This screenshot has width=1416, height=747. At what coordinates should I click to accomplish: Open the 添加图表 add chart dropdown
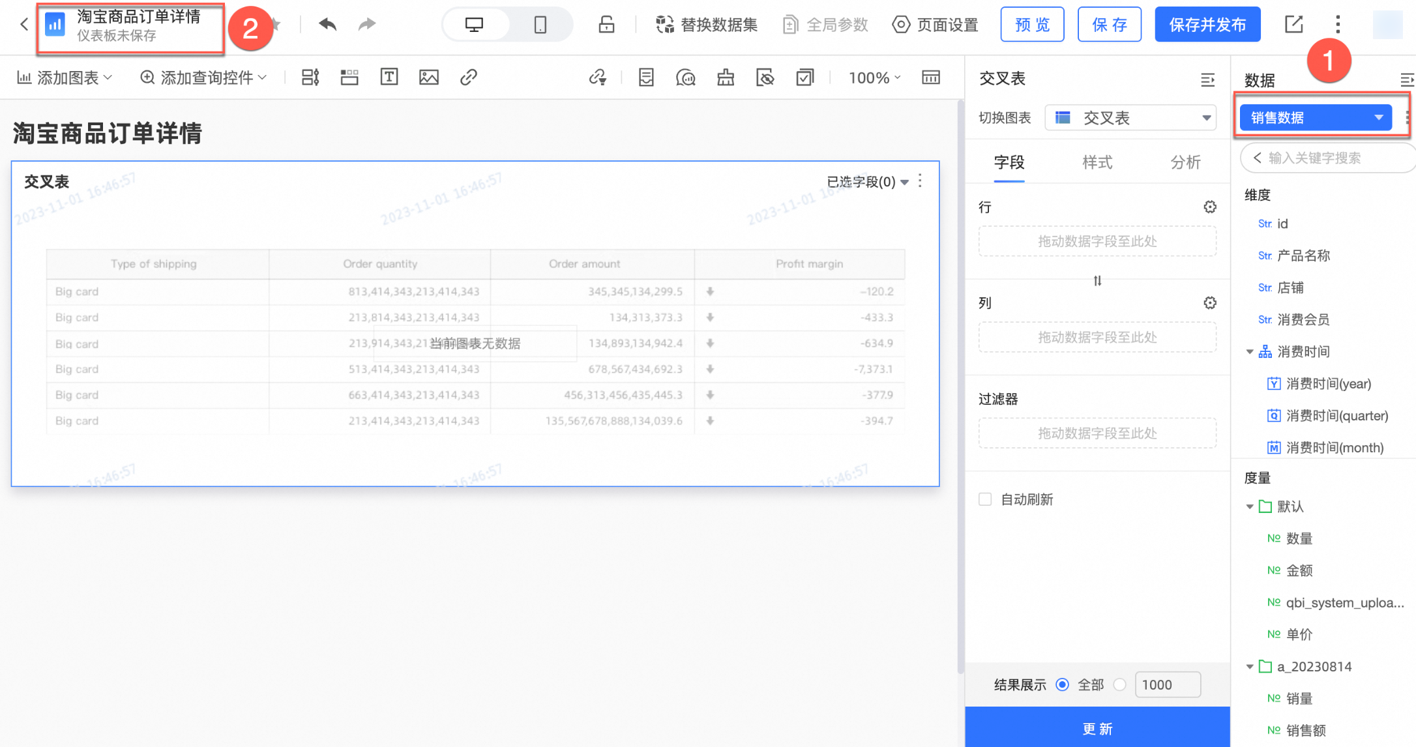coord(64,78)
